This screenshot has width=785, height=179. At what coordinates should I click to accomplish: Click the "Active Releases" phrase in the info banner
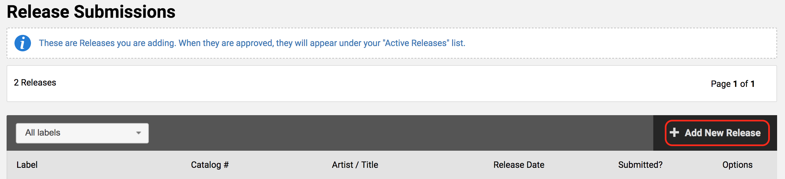pyautogui.click(x=416, y=43)
